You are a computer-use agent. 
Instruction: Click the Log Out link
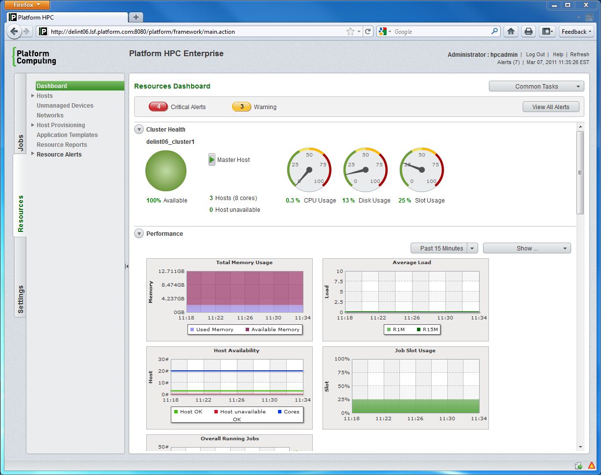(x=535, y=54)
